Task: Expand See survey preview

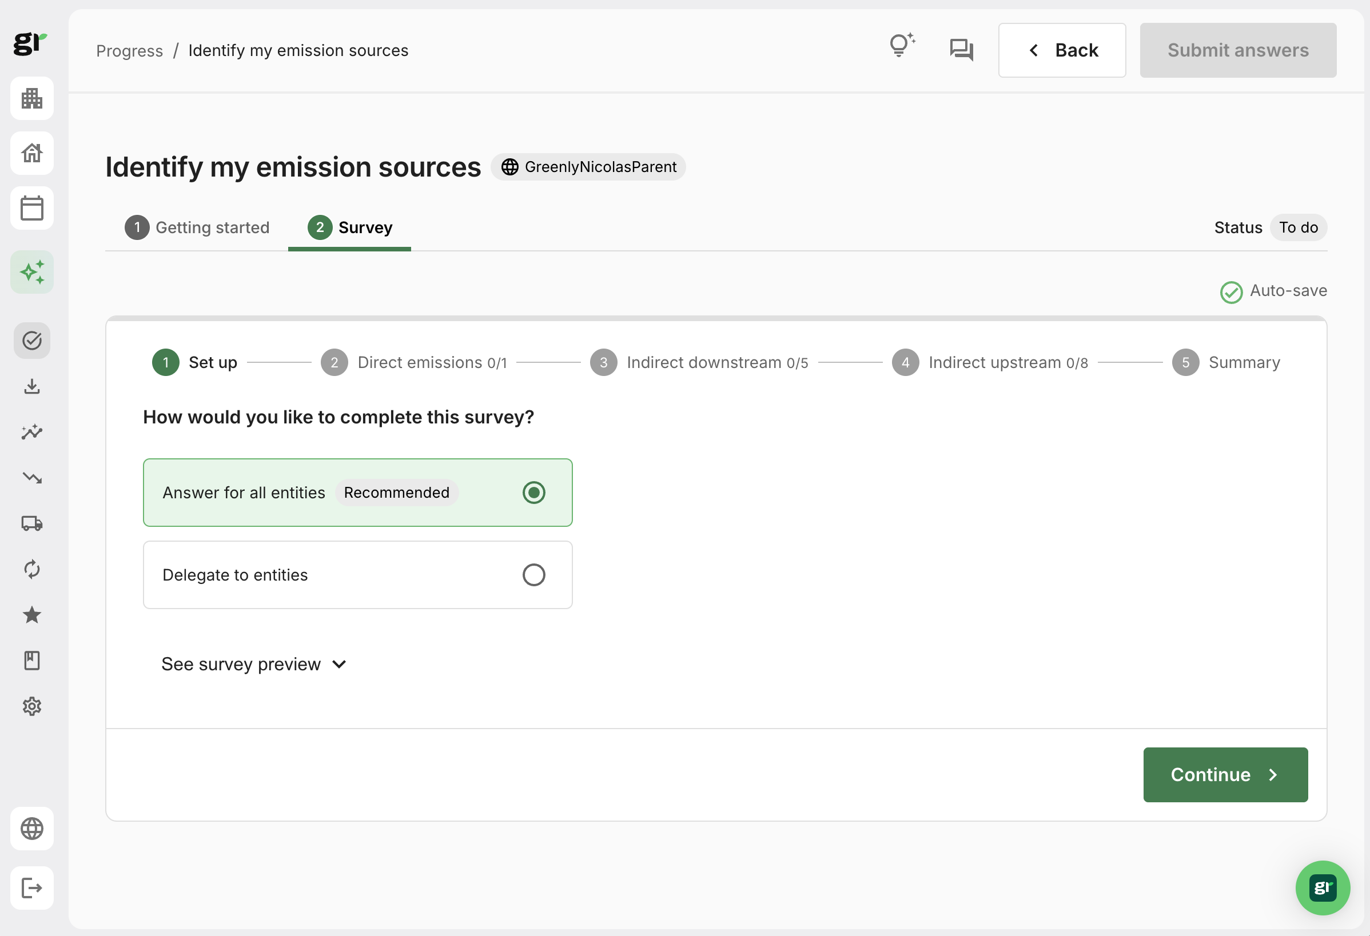Action: (254, 665)
